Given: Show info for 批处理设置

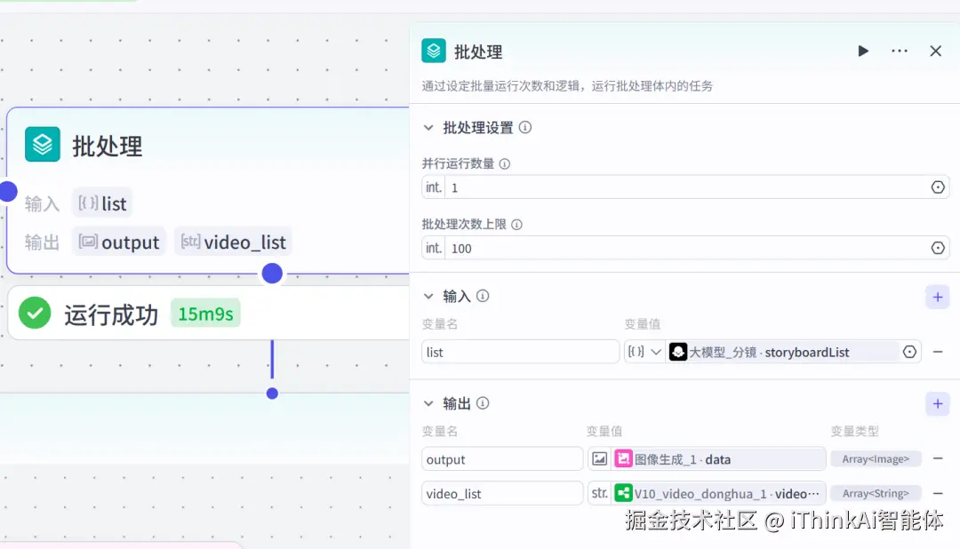Looking at the screenshot, I should [x=525, y=127].
